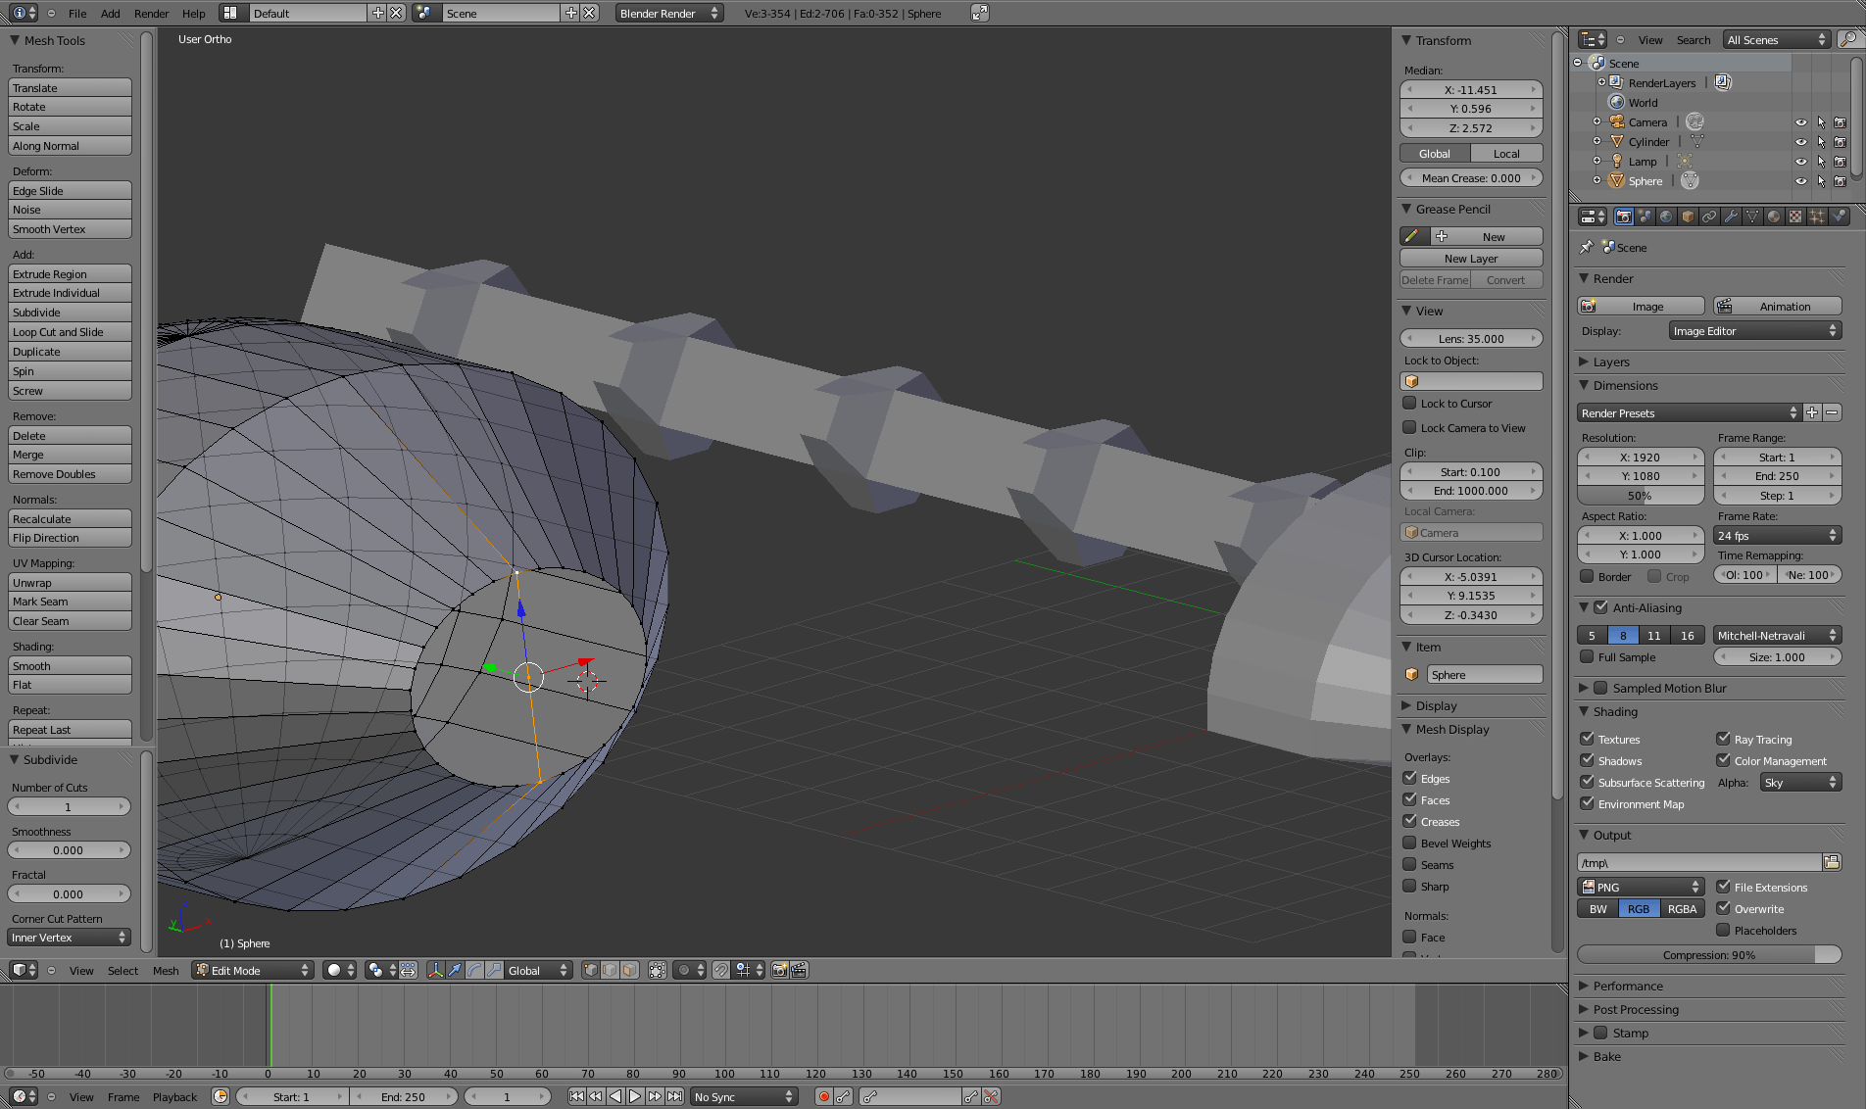Click the Select menu in 3D view header
Screen dimensions: 1866x1109
(123, 970)
